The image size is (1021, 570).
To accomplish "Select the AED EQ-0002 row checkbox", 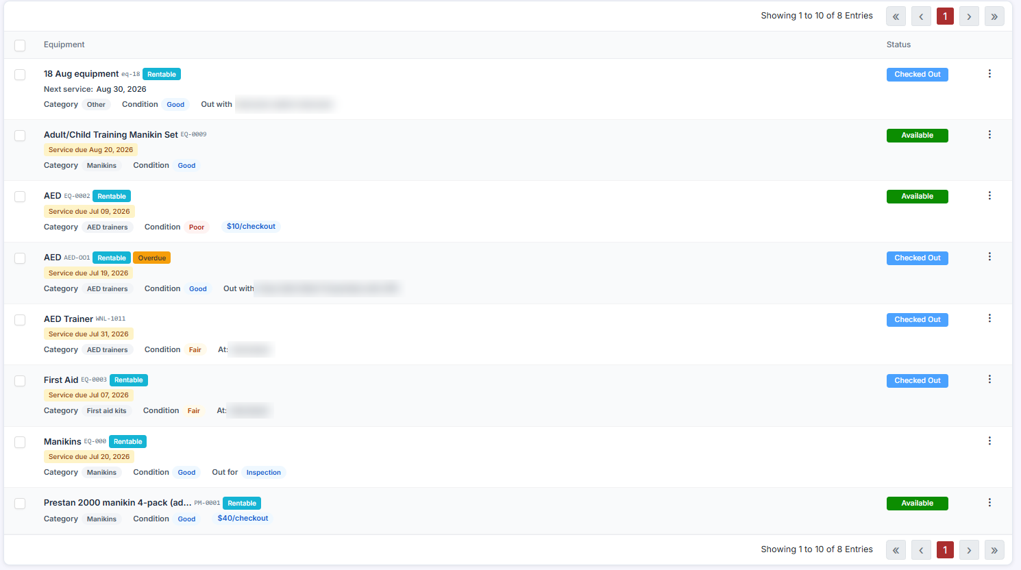I will [x=20, y=197].
